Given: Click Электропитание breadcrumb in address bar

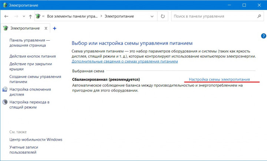Looking at the screenshot, I should pos(119,16).
